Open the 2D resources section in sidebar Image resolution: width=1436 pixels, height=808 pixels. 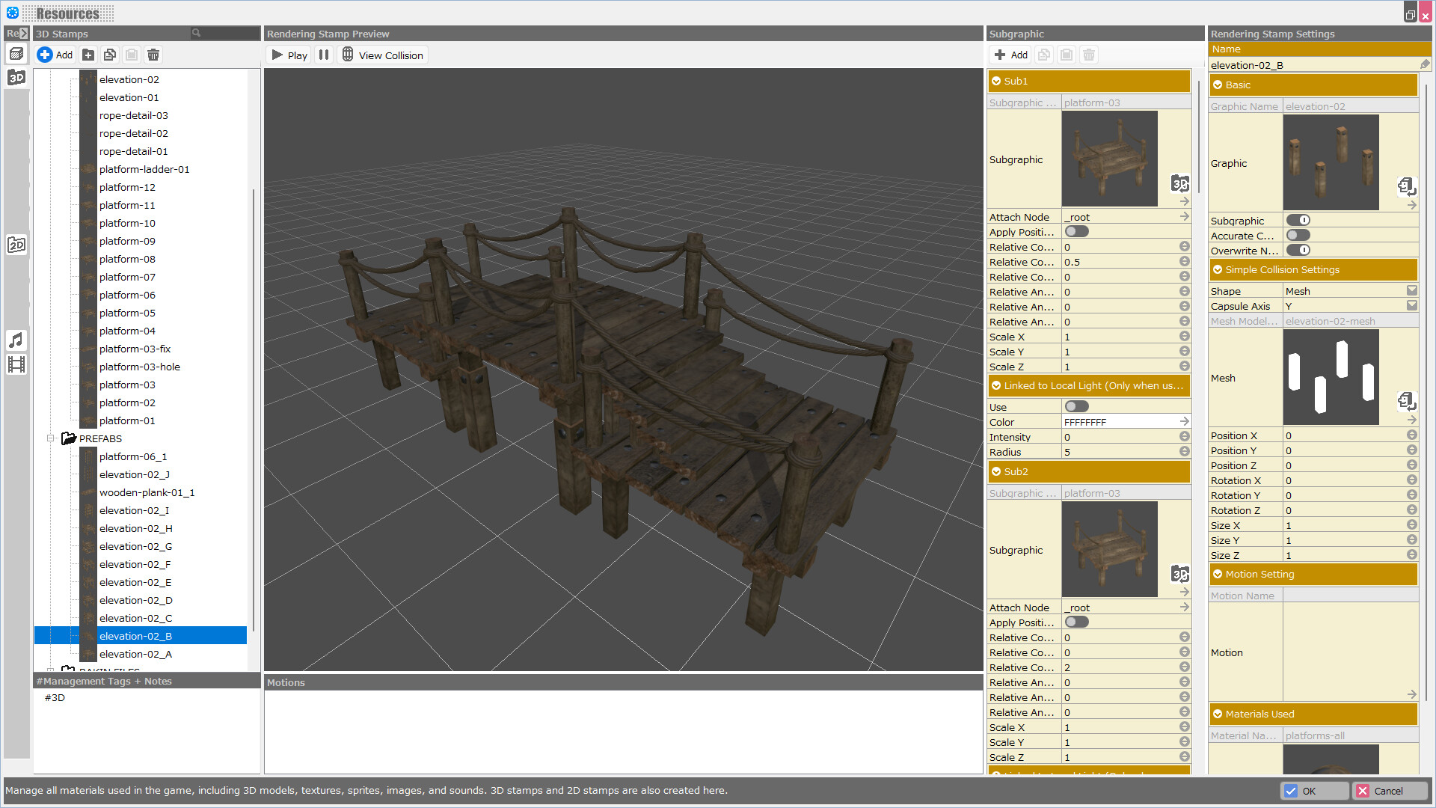(16, 244)
